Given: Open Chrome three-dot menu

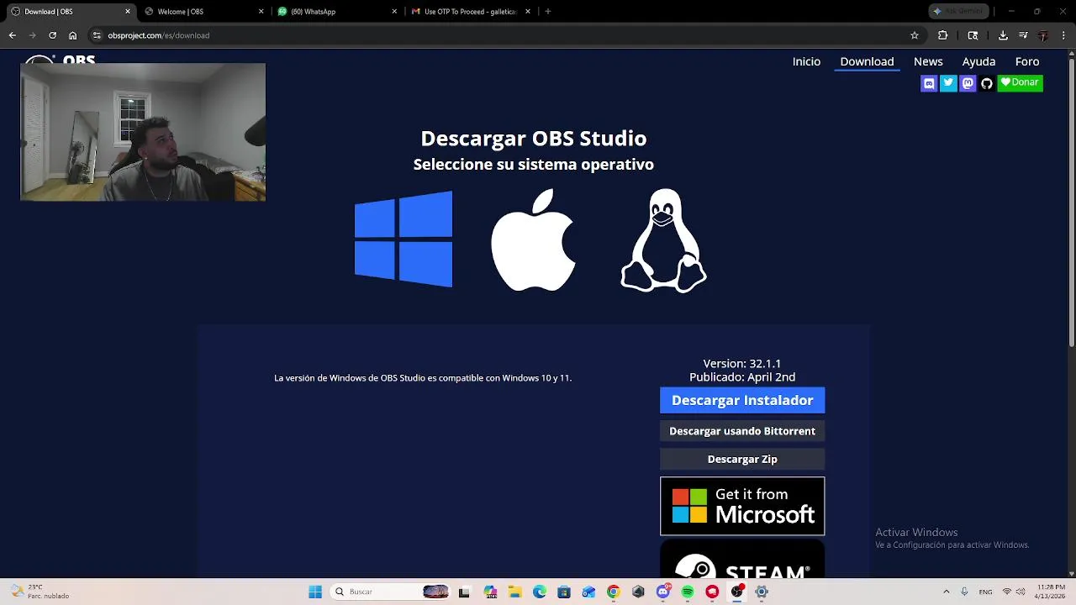Looking at the screenshot, I should click(1063, 35).
